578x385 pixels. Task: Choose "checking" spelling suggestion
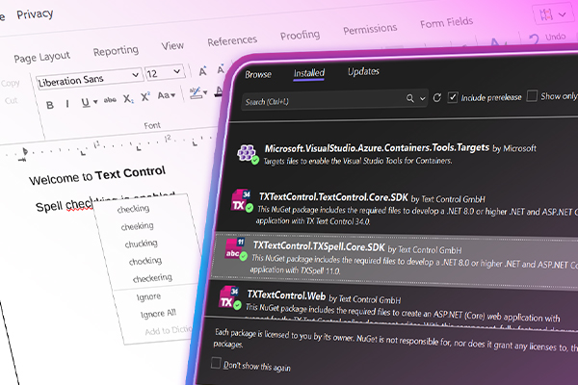coord(133,208)
